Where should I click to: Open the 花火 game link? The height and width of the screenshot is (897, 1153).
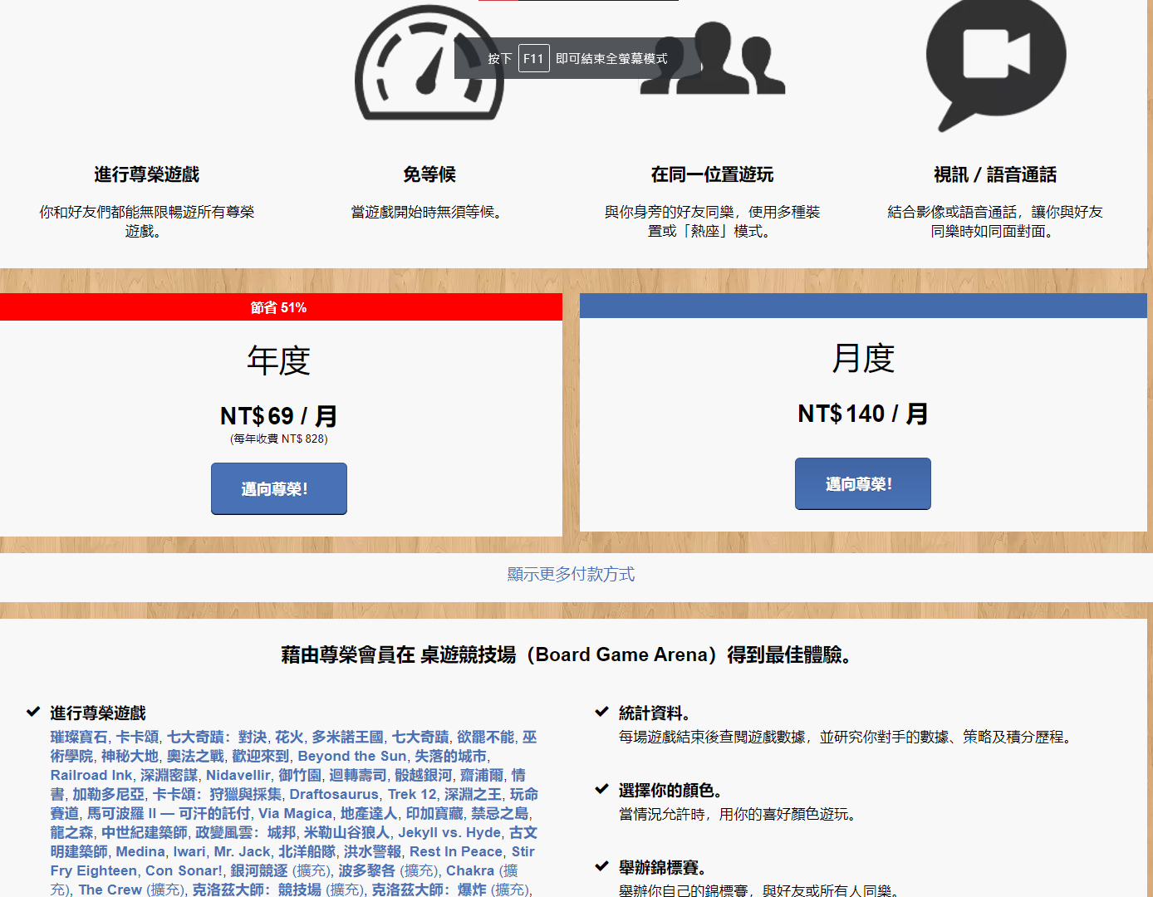pyautogui.click(x=289, y=737)
